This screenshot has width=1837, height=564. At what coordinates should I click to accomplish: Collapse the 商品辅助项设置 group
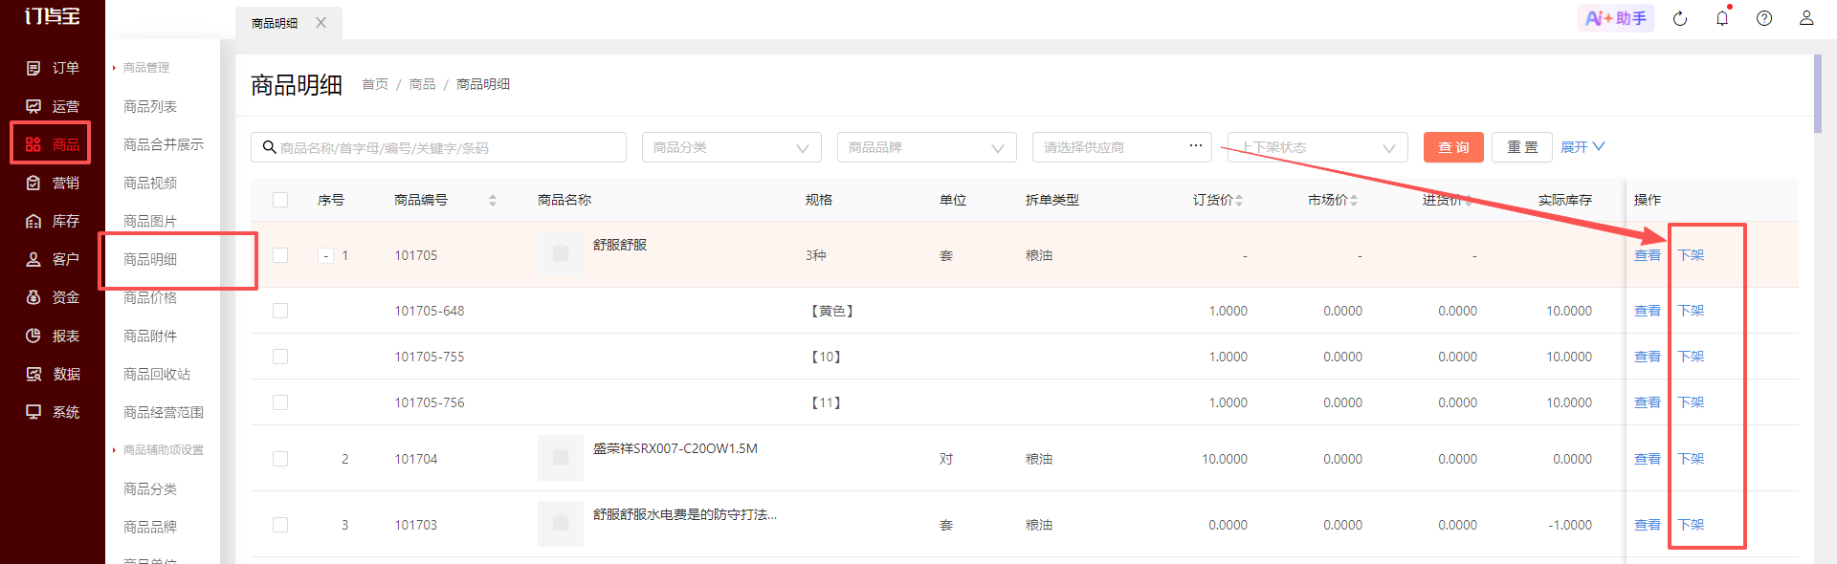(158, 450)
